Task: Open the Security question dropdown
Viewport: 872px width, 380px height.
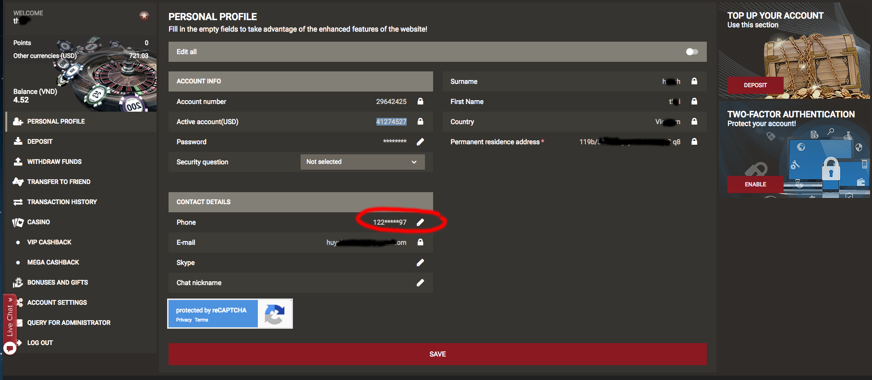Action: point(363,162)
